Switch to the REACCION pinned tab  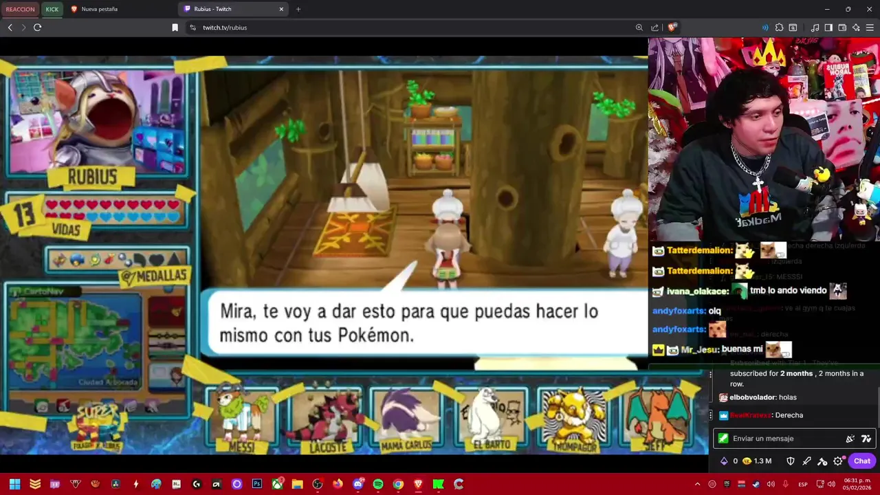[20, 9]
